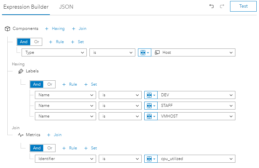Click the redo arrow icon

222,6
